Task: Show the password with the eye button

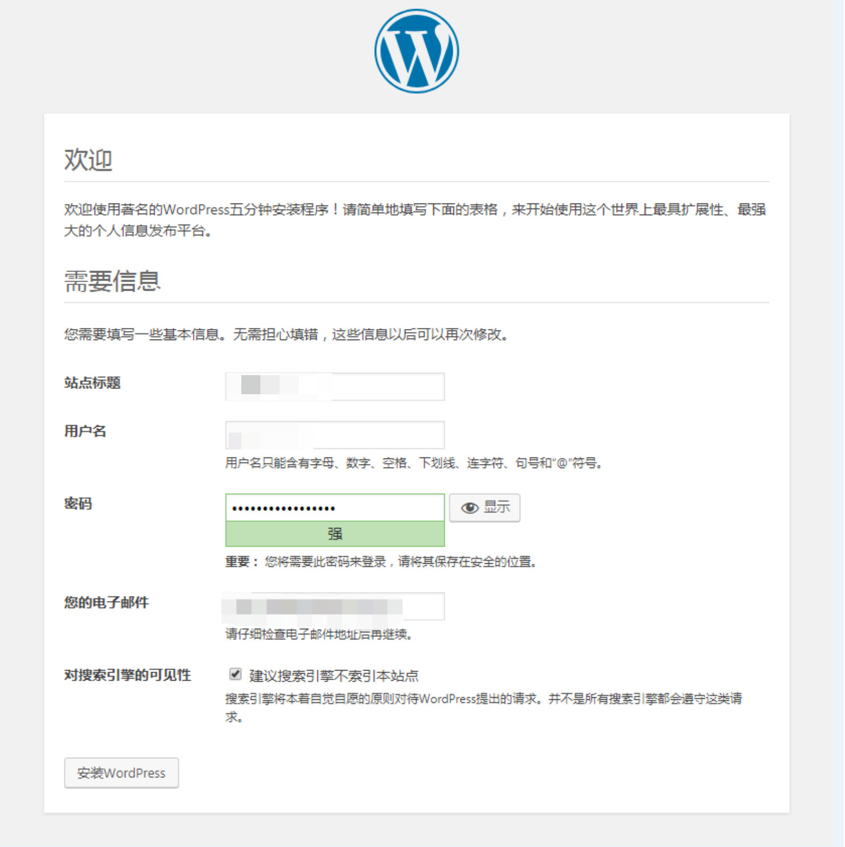Action: [x=484, y=507]
